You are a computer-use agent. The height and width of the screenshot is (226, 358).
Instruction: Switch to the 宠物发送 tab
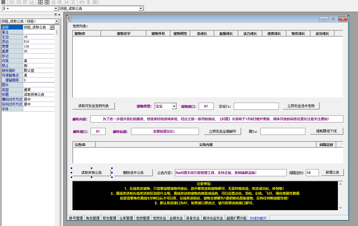click(x=159, y=218)
